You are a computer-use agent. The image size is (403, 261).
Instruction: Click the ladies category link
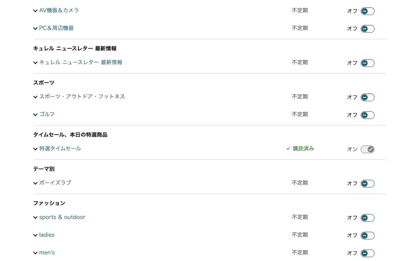pyautogui.click(x=47, y=235)
